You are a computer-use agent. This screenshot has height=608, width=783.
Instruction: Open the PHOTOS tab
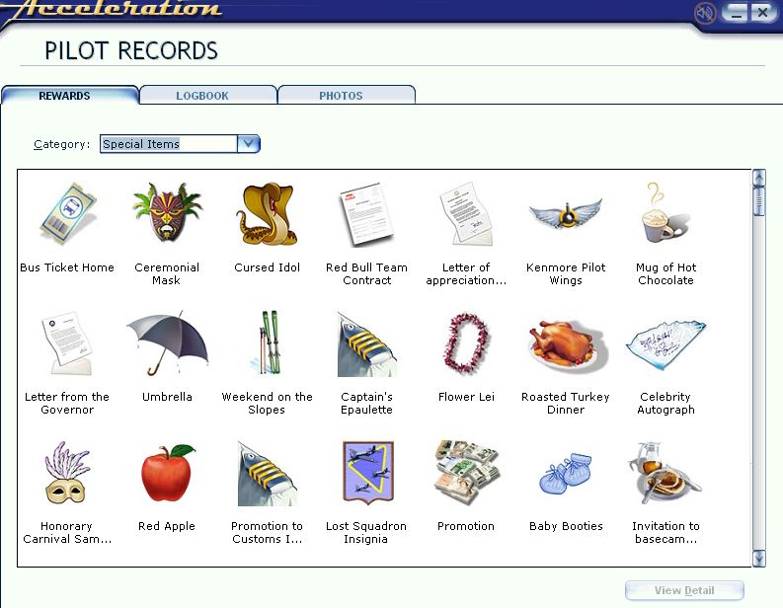pyautogui.click(x=341, y=96)
